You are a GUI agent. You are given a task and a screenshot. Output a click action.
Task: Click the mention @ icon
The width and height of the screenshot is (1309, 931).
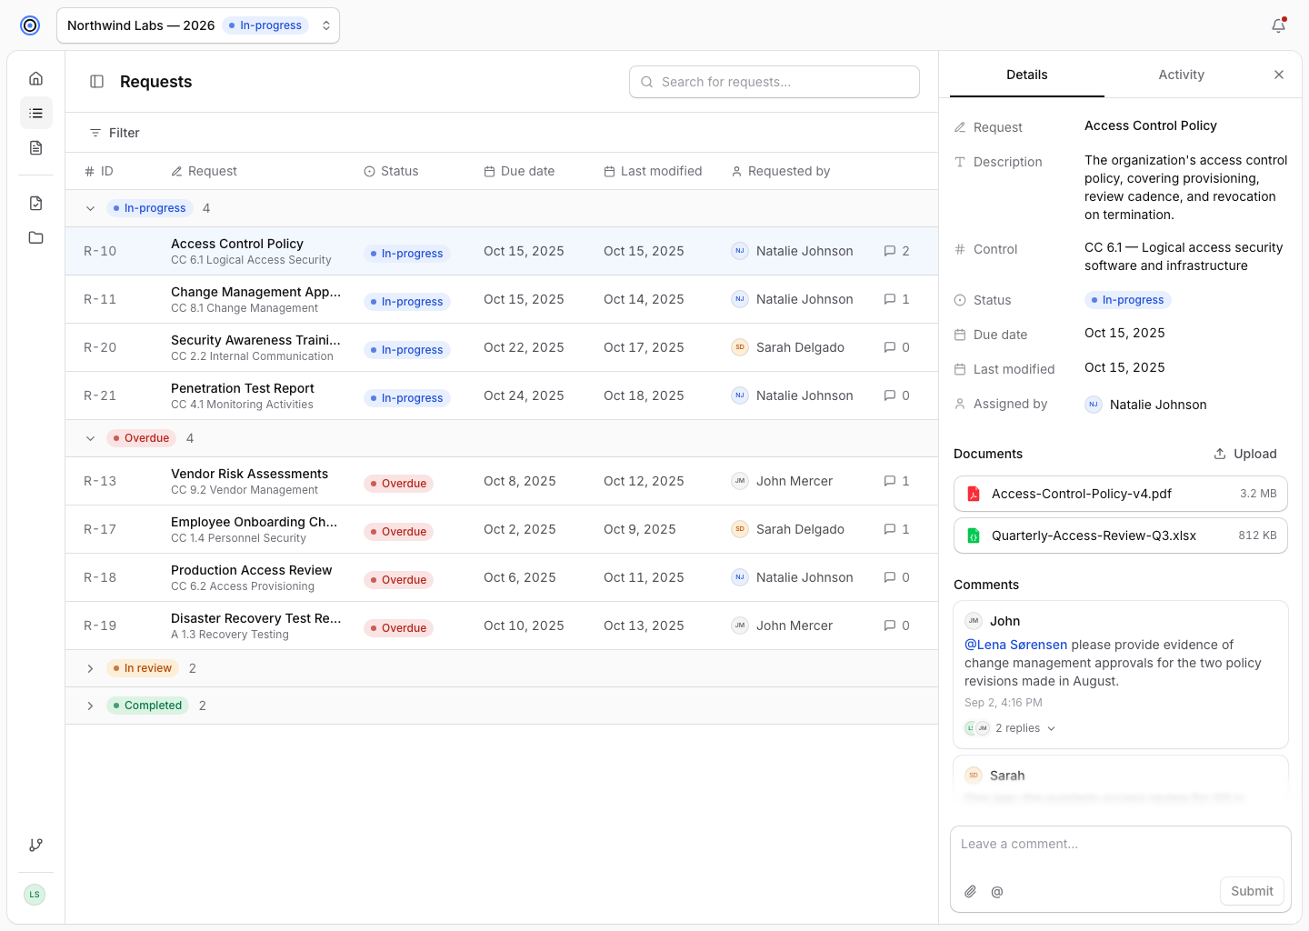point(997,892)
